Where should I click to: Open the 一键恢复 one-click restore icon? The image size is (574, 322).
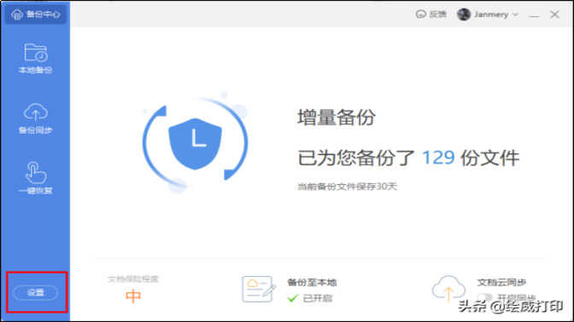click(x=36, y=173)
